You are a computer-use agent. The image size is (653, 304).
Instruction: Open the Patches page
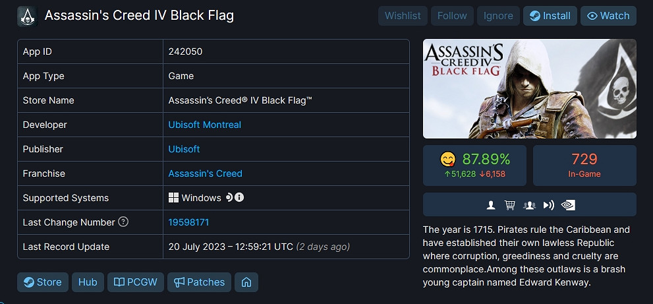(x=200, y=282)
